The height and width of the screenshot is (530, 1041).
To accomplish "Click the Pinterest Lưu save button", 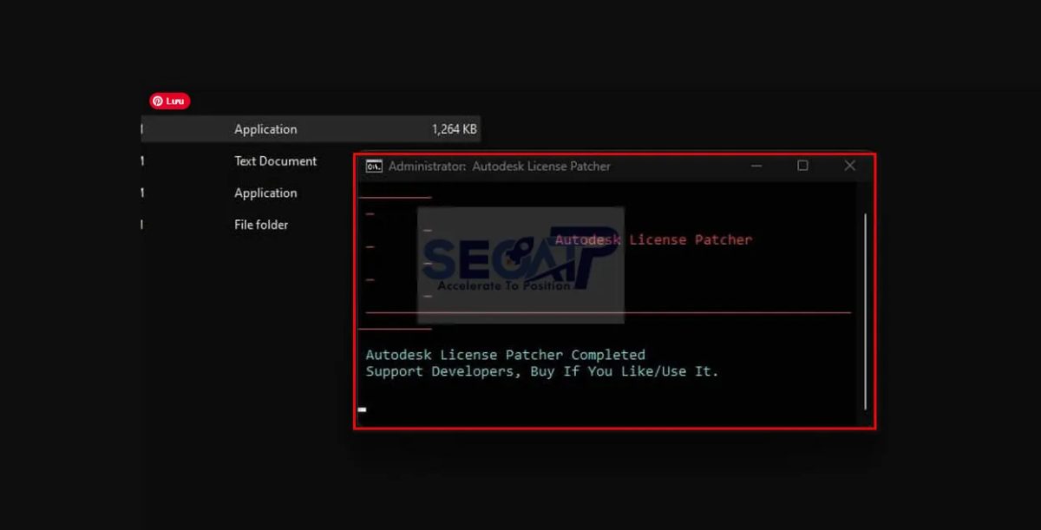I will pyautogui.click(x=169, y=101).
